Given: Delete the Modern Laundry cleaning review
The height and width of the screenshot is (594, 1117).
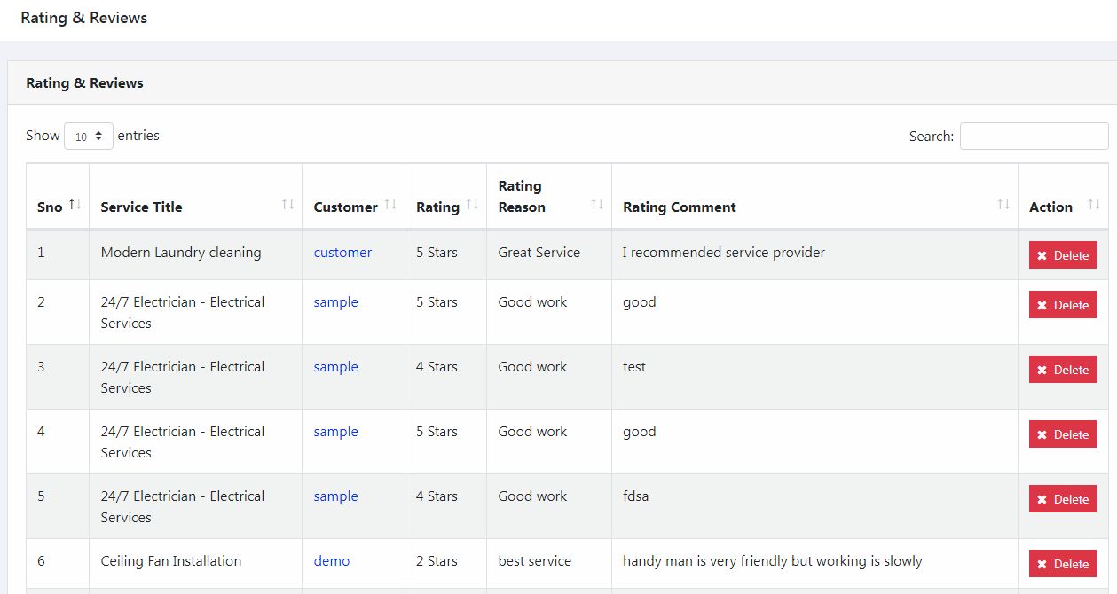Looking at the screenshot, I should tap(1062, 255).
